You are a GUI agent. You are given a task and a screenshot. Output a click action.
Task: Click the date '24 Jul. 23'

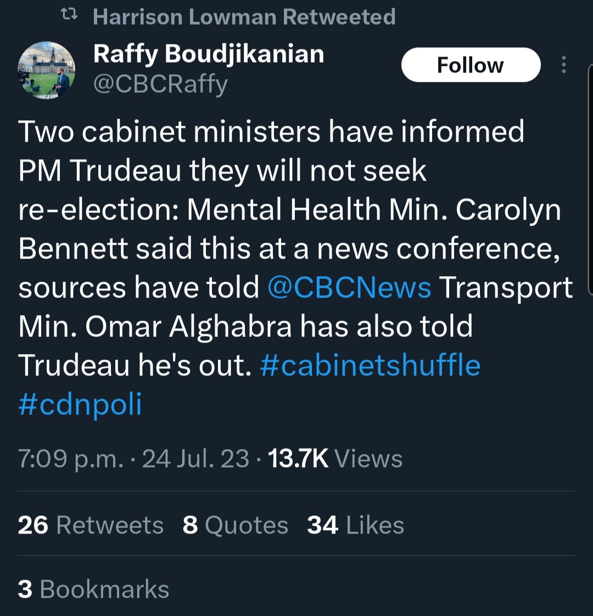tap(195, 459)
